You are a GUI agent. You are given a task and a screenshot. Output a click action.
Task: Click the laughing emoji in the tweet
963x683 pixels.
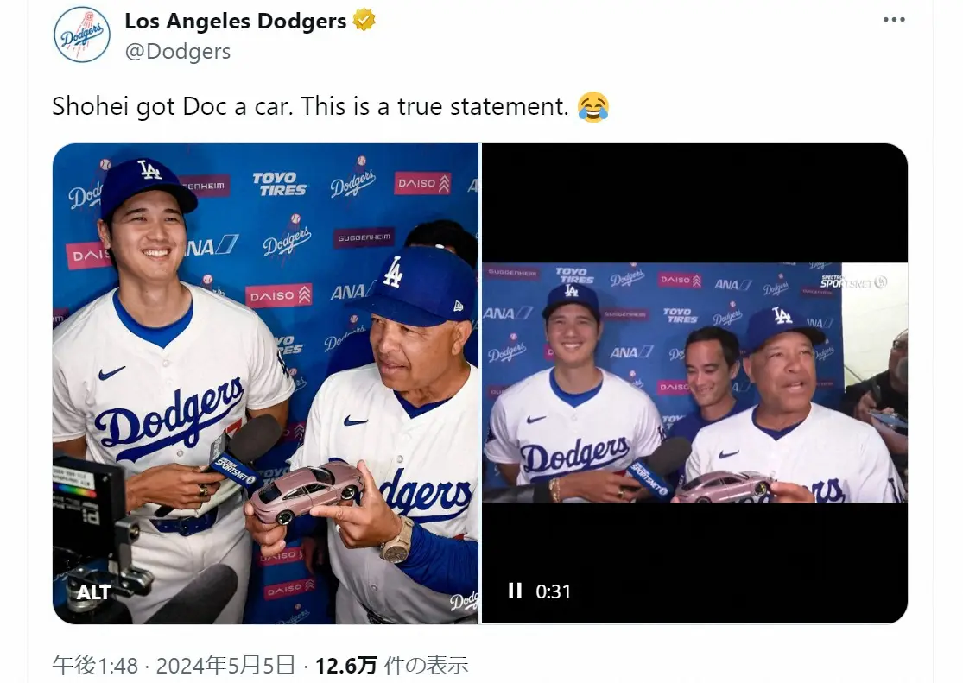tap(592, 107)
